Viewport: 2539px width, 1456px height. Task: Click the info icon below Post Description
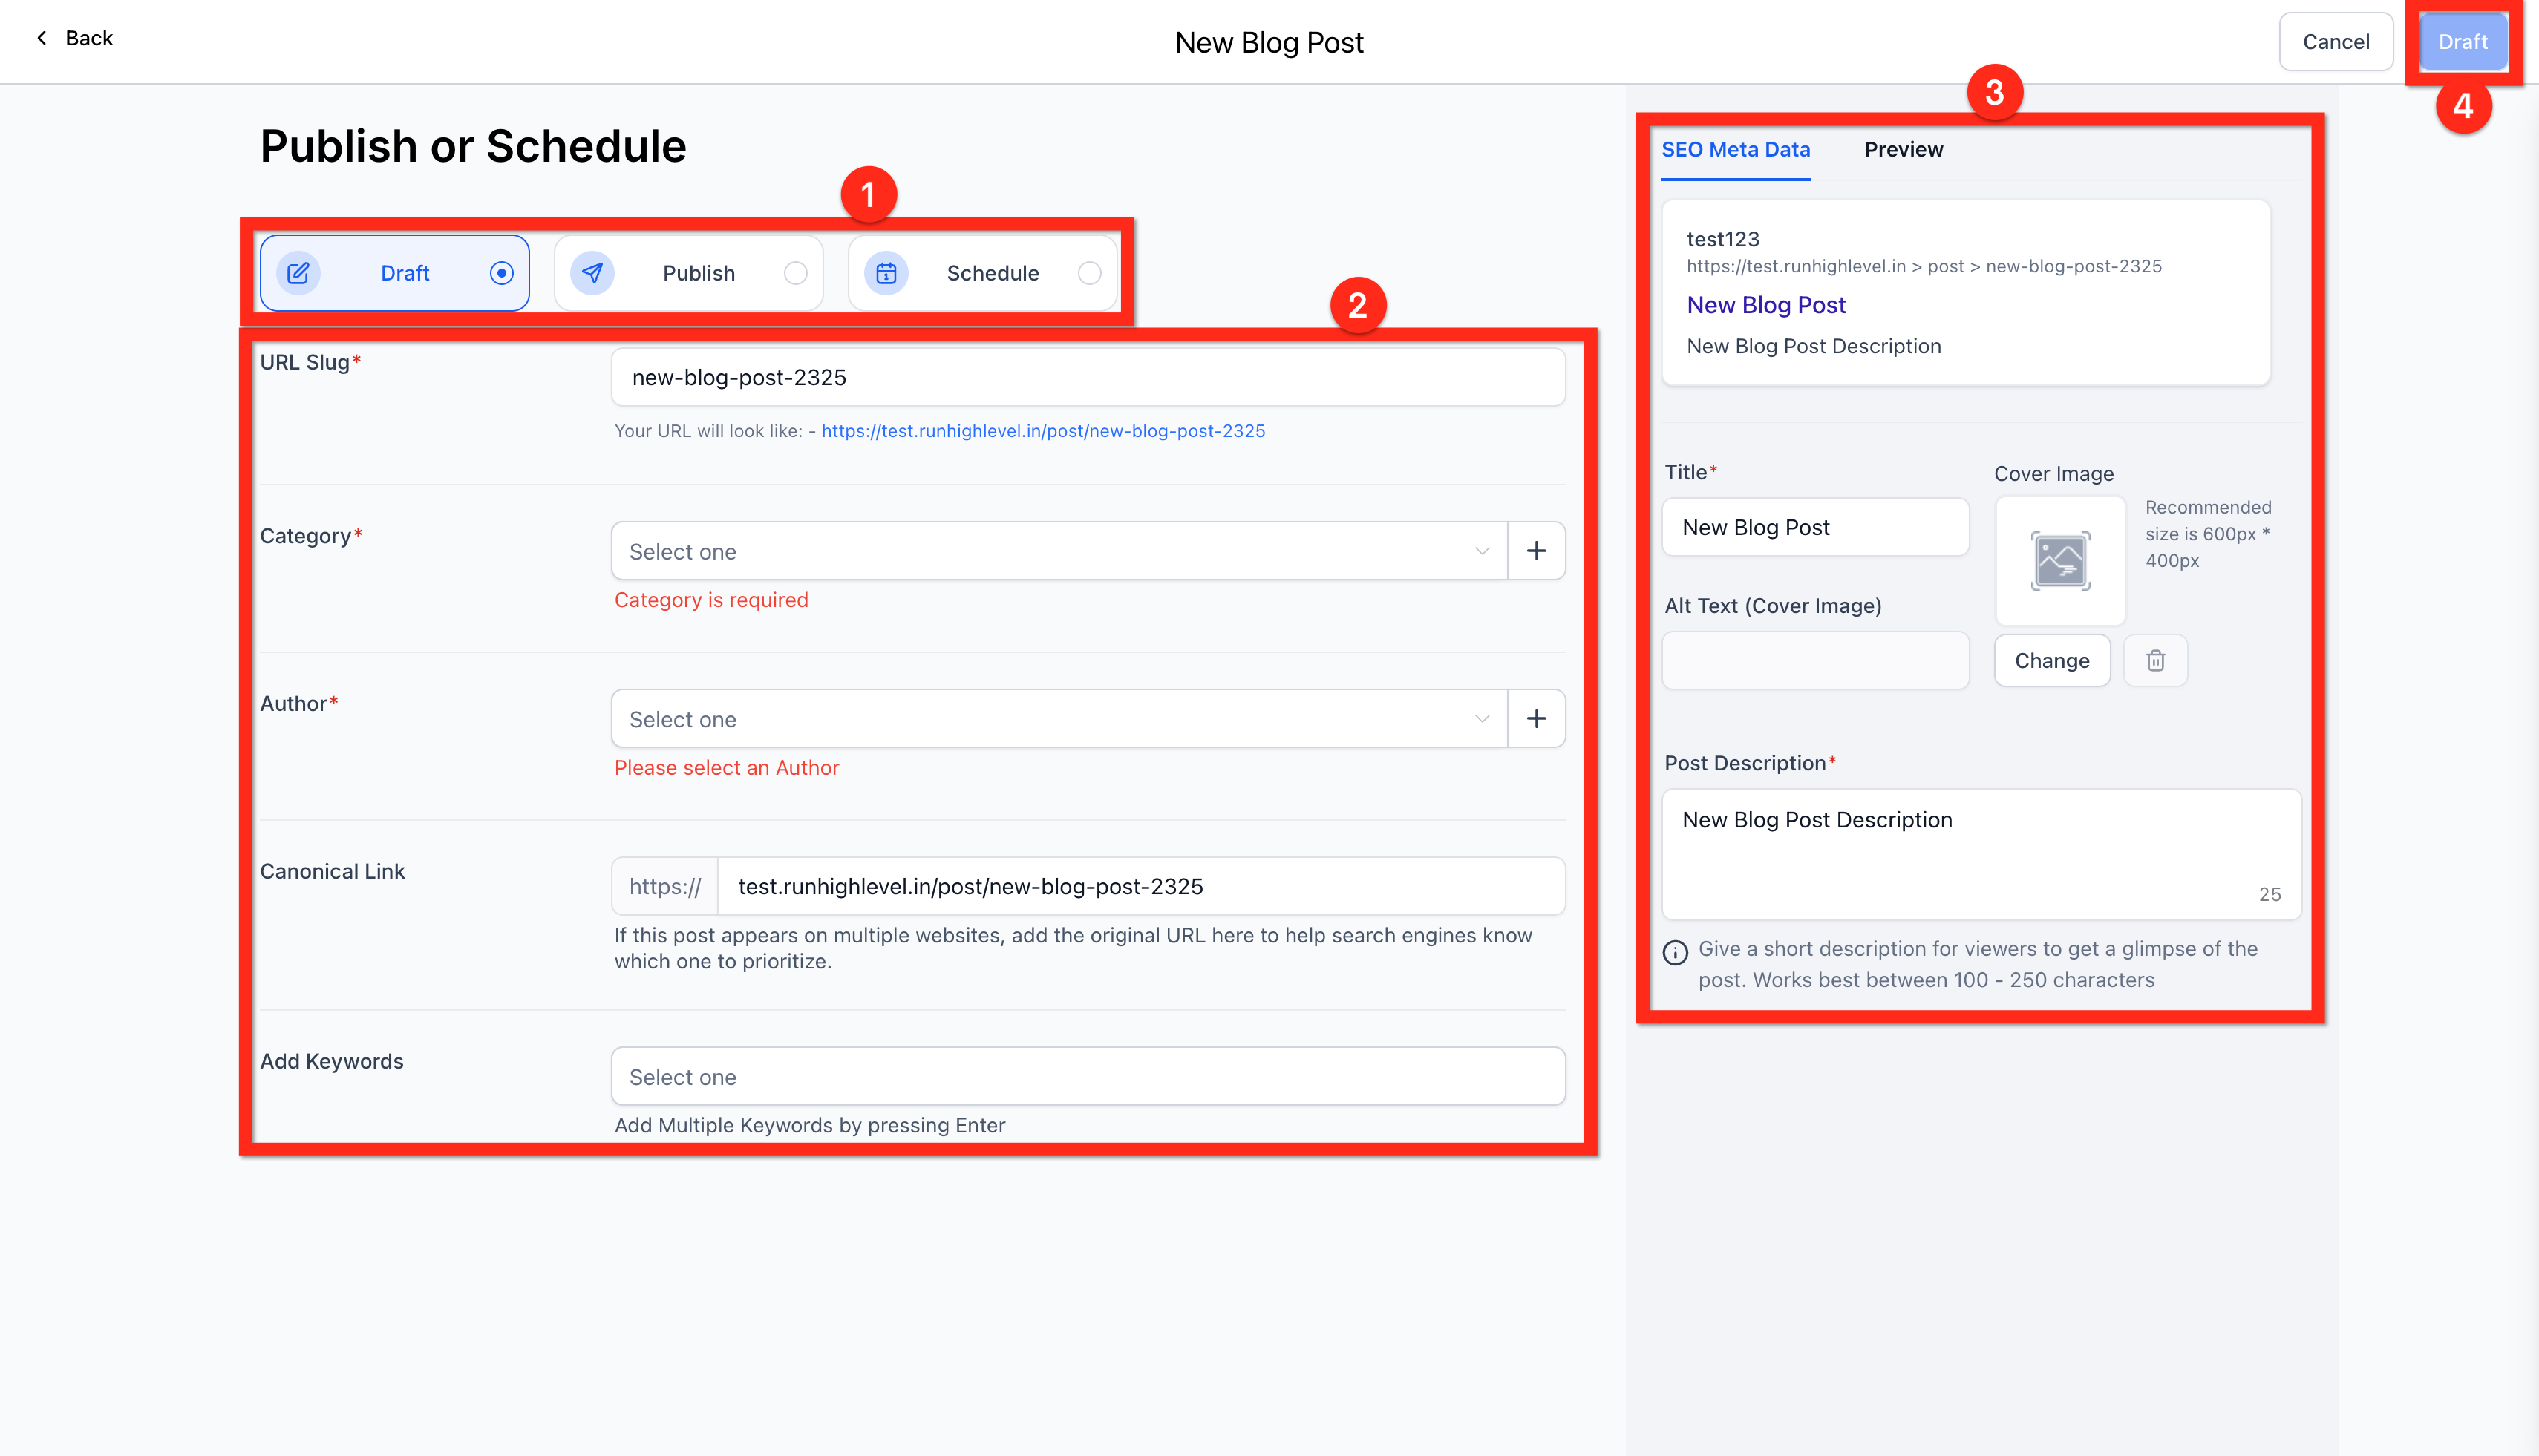[x=1676, y=952]
